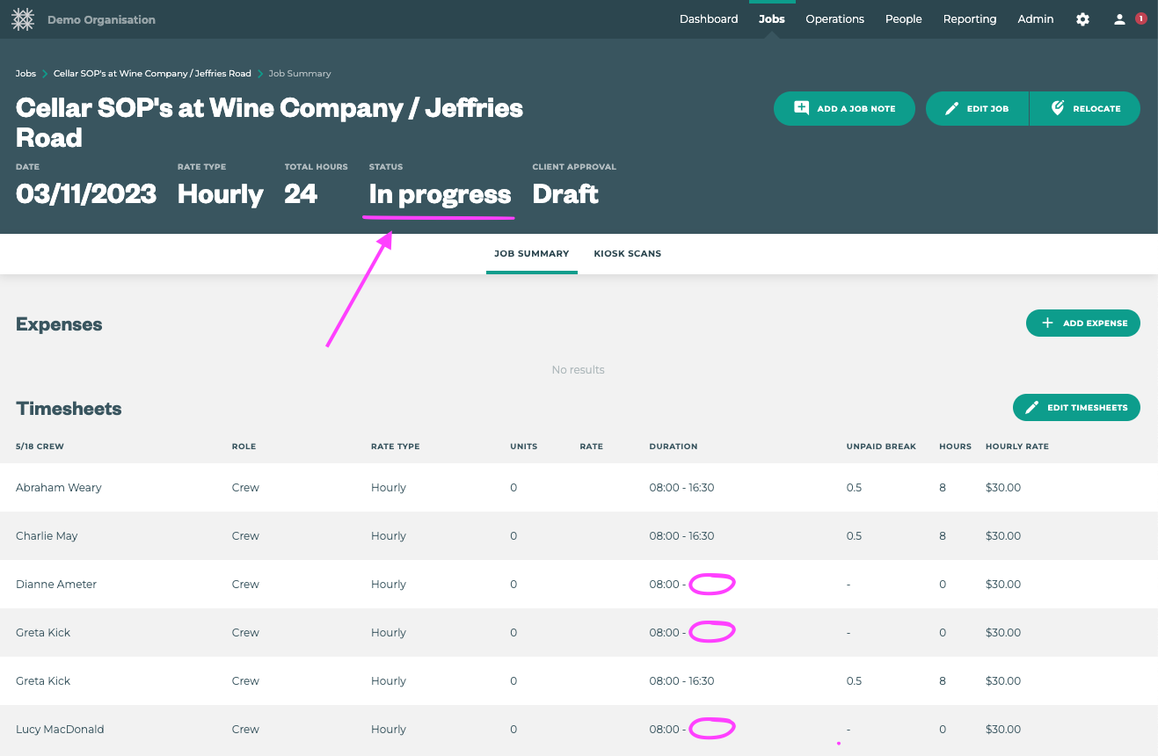The width and height of the screenshot is (1158, 756).
Task: Open the Dashboard menu
Action: [708, 19]
